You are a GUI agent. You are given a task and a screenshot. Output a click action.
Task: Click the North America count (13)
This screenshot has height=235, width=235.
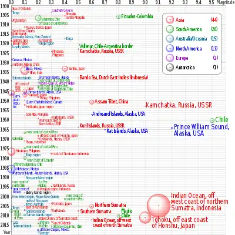(x=214, y=48)
